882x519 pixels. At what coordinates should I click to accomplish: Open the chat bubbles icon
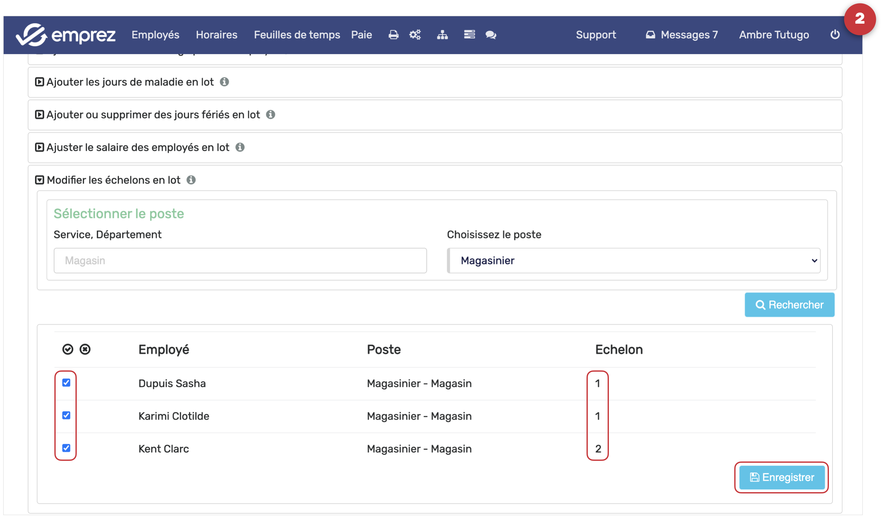point(491,35)
